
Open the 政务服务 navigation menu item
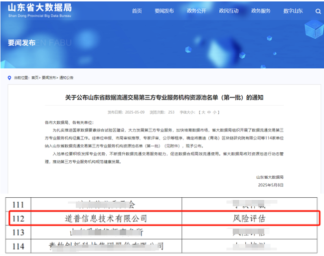tap(261, 11)
